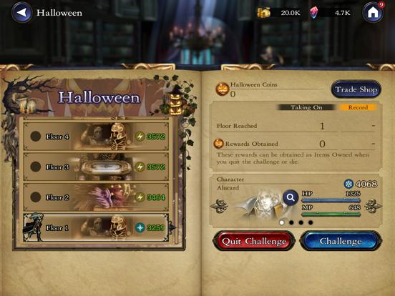The height and width of the screenshot is (296, 395).
Task: Switch to next character with right ornament arrow
Action: (374, 206)
